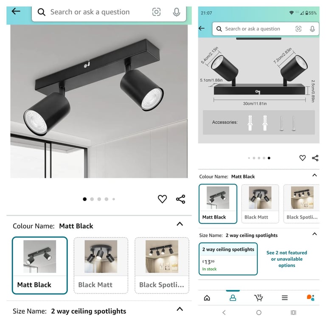Screen dimensions: 326x326
Task: Open cart showing 15 items
Action: [259, 298]
